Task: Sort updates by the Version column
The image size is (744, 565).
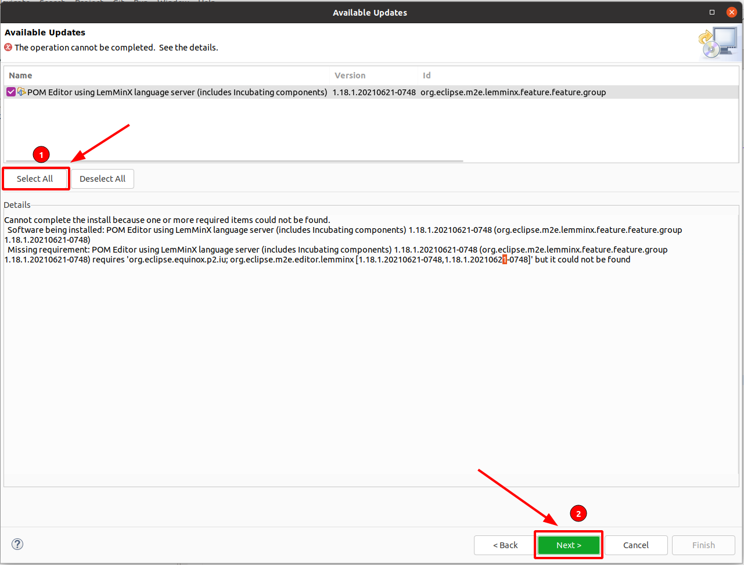Action: [373, 75]
